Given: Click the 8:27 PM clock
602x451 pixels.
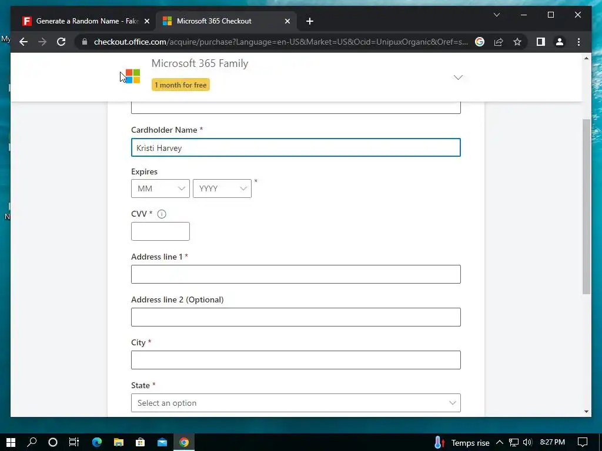Looking at the screenshot, I should tap(552, 442).
